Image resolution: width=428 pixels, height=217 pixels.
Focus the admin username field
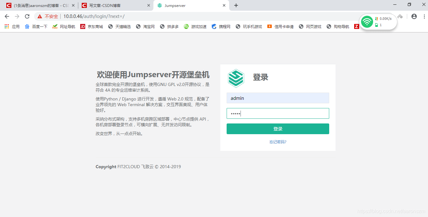coord(278,98)
